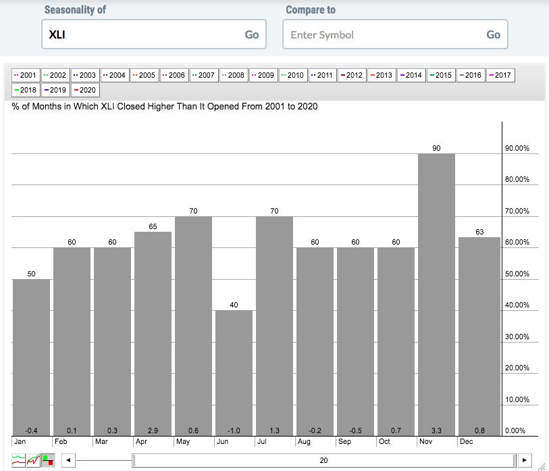Enable the 2017 year series
Screen dimensions: 549x471
[x=499, y=75]
